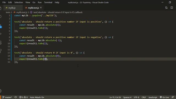
Task: Open the View menu
Action: 28,2
